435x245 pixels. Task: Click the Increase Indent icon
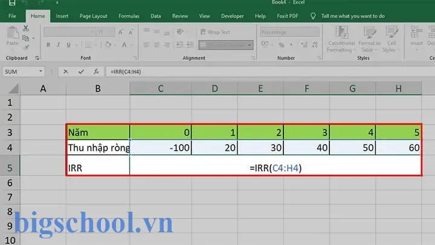coord(190,44)
